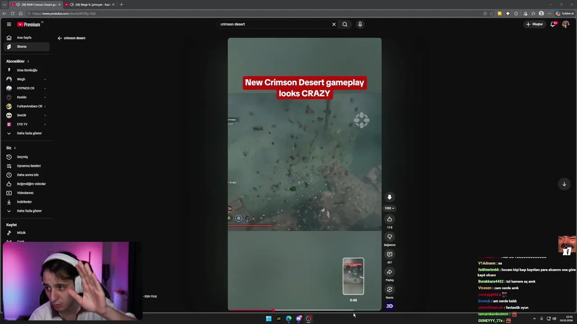Open Discord from taskbar
This screenshot has width=577, height=324.
[x=298, y=319]
